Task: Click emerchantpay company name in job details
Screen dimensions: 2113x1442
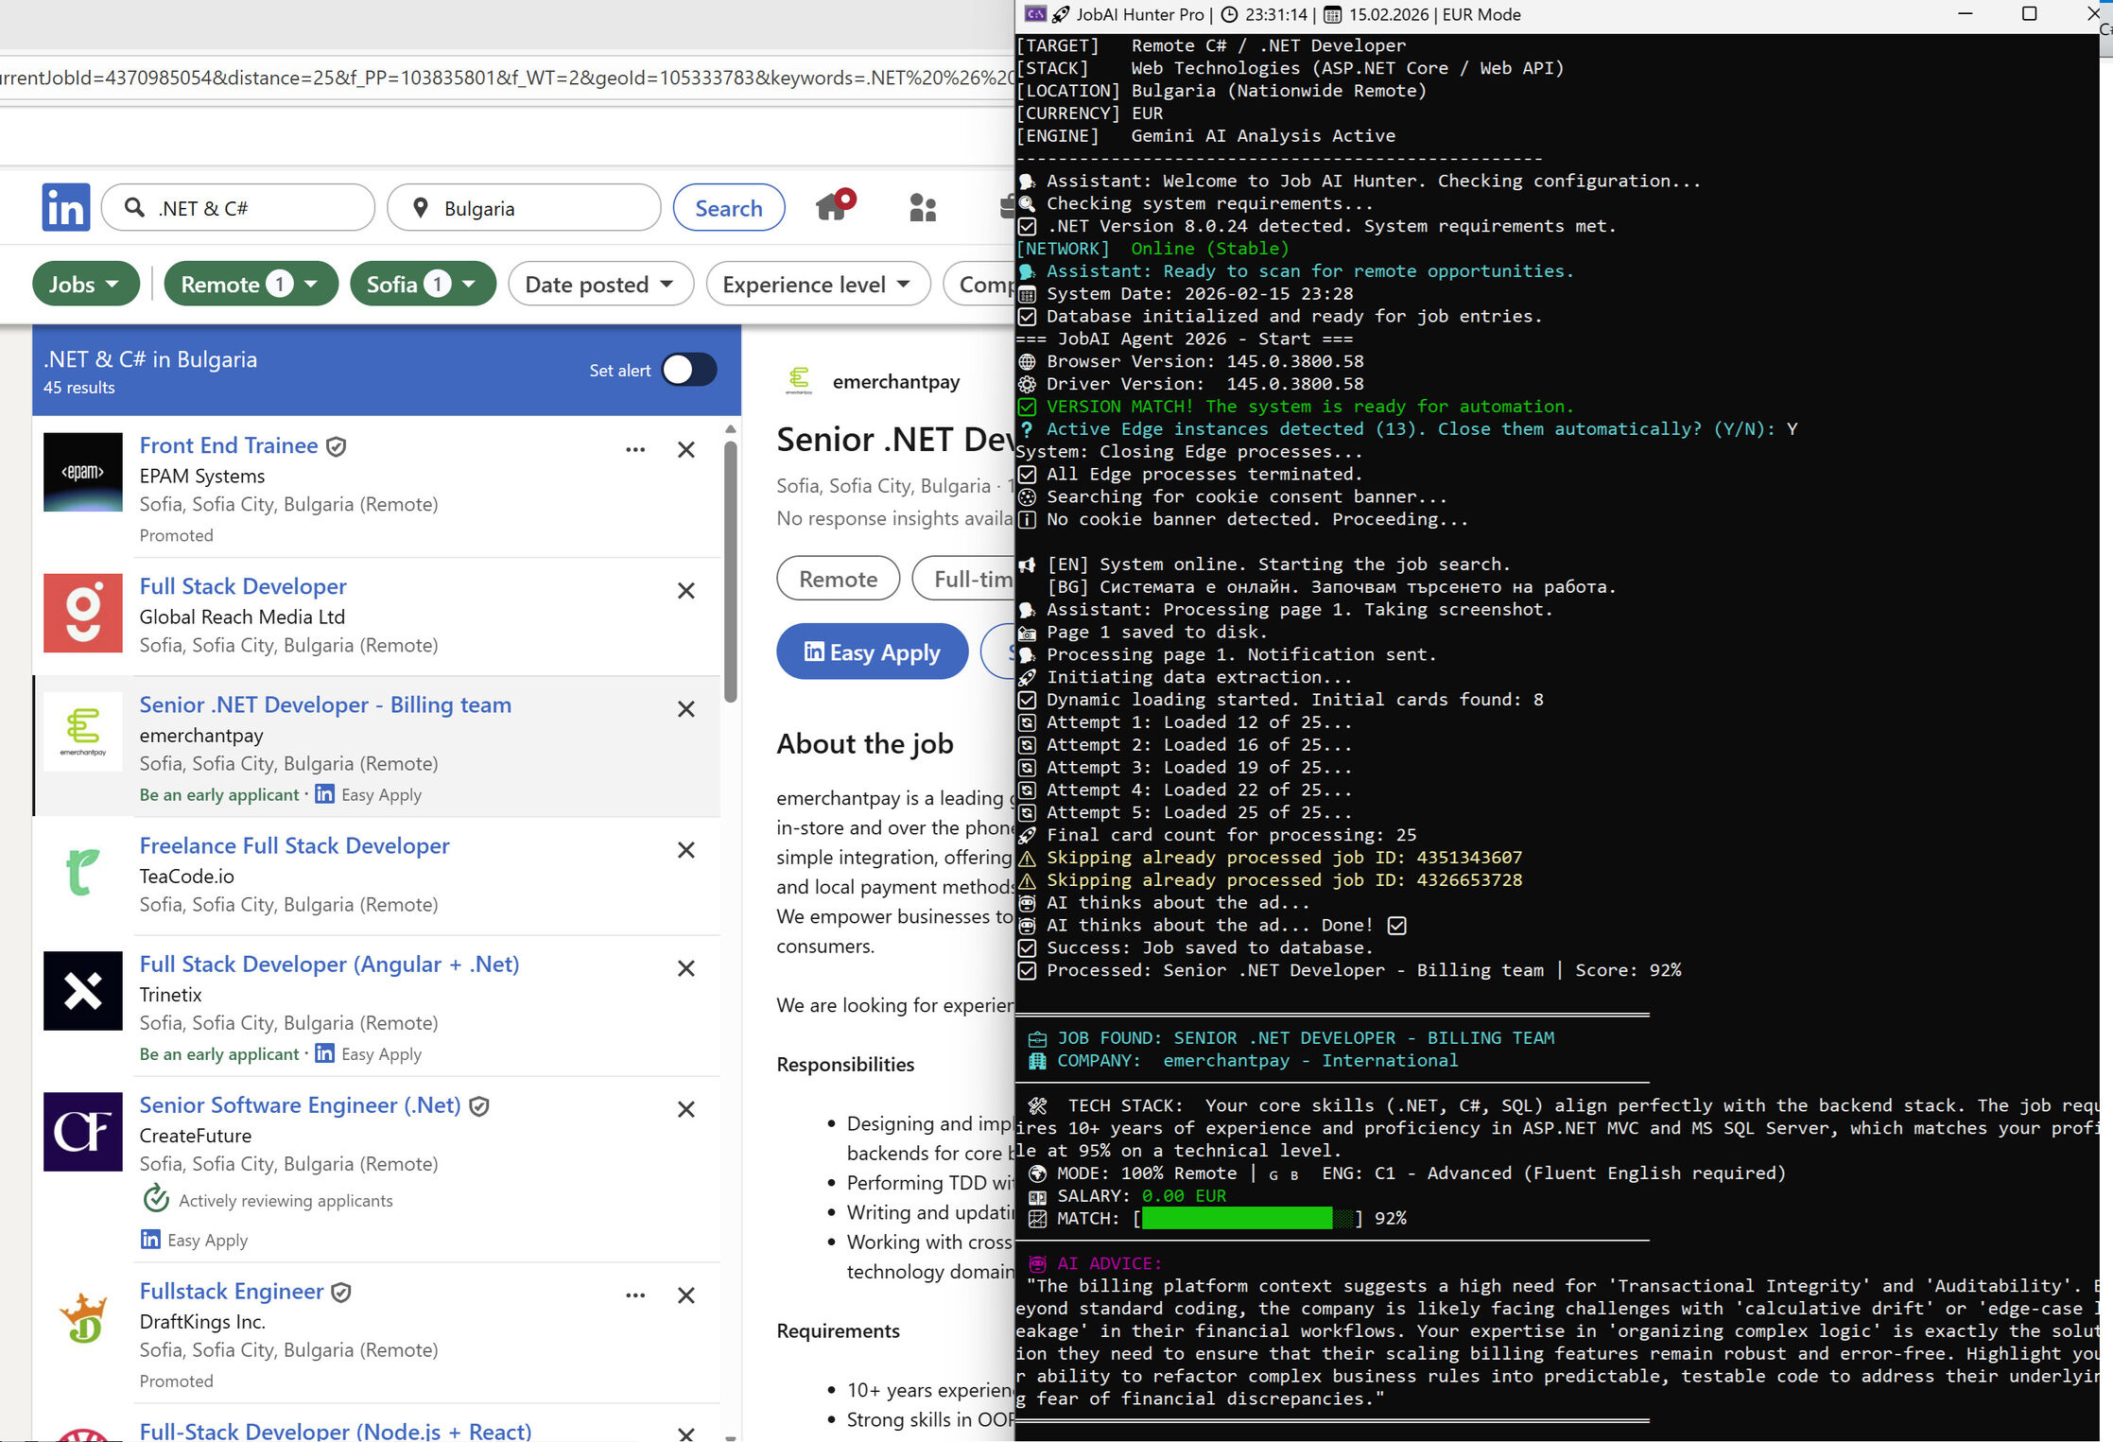Action: tap(896, 381)
